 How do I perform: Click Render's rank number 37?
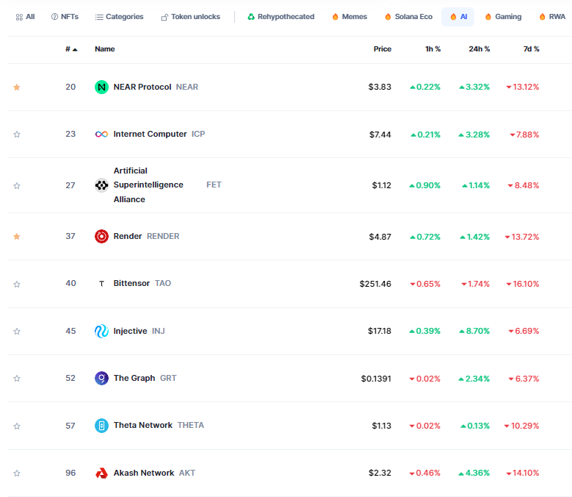(70, 236)
